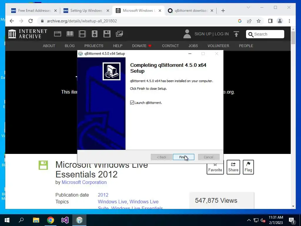Open the Audio speaker icon
301x226 pixels.
pos(94,34)
